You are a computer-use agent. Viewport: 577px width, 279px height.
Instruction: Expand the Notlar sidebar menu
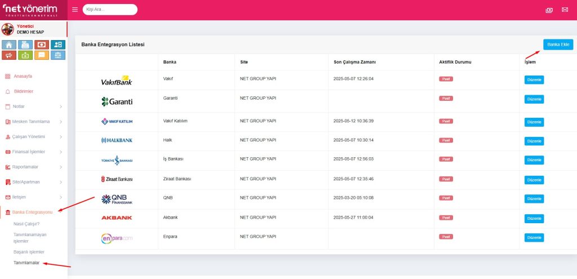pos(33,106)
